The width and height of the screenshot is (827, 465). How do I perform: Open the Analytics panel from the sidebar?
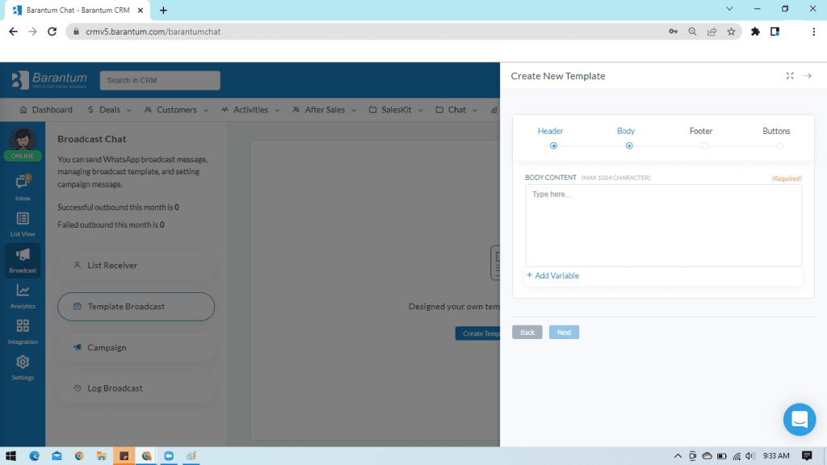click(22, 292)
